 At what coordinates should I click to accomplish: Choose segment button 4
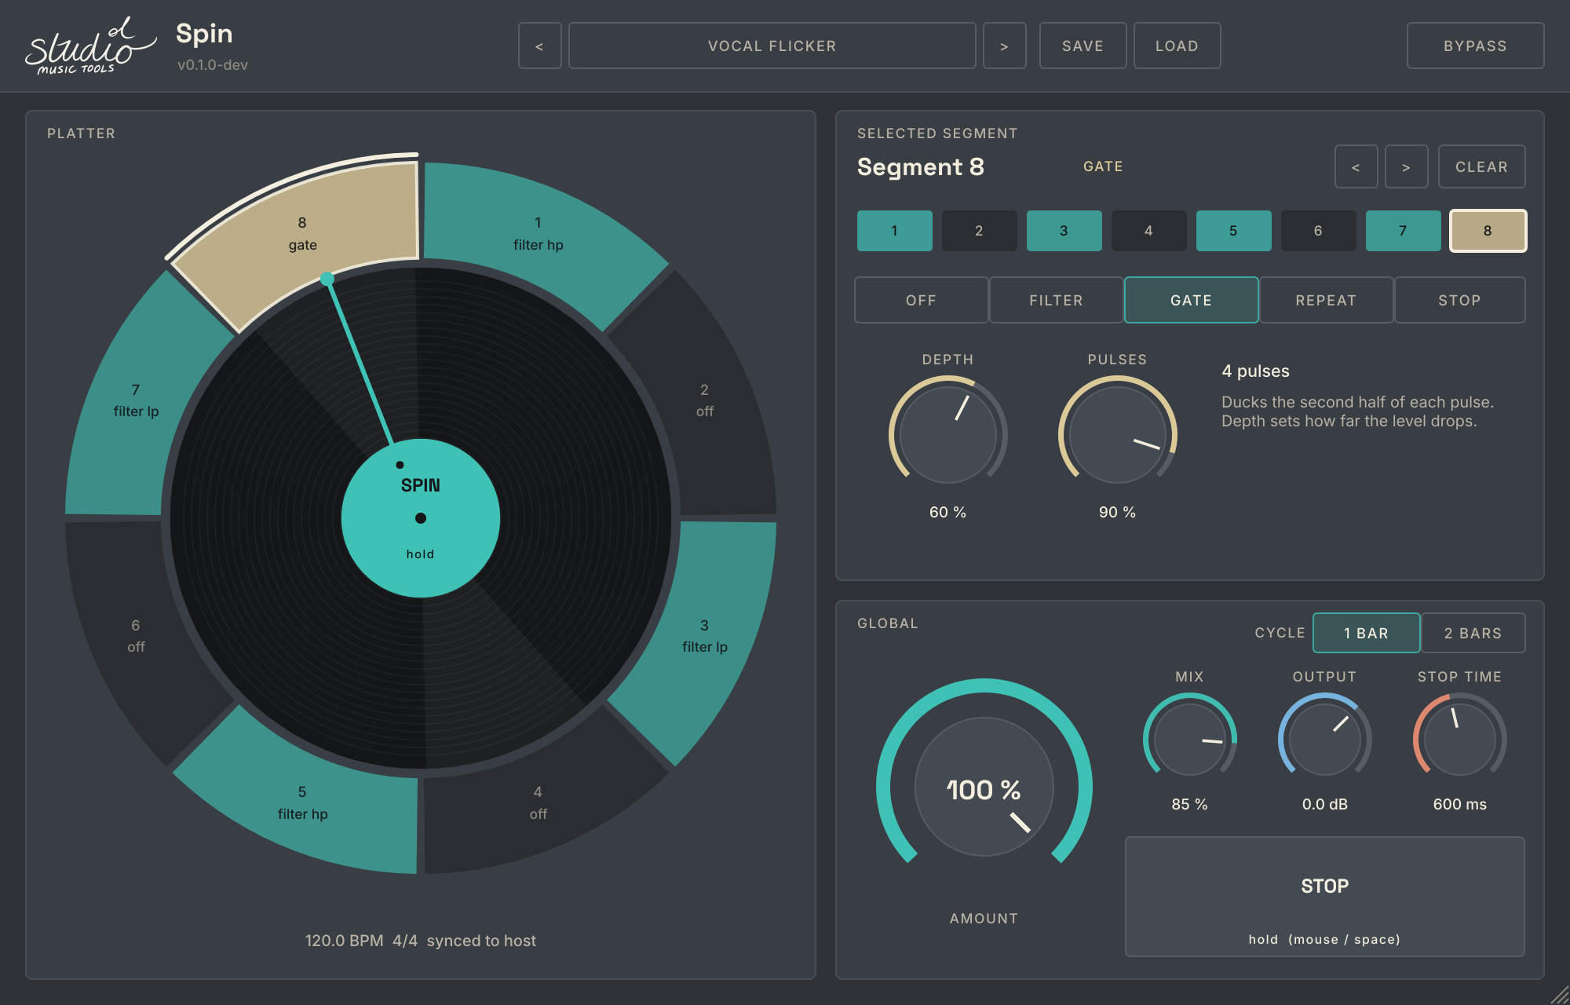(x=1148, y=231)
